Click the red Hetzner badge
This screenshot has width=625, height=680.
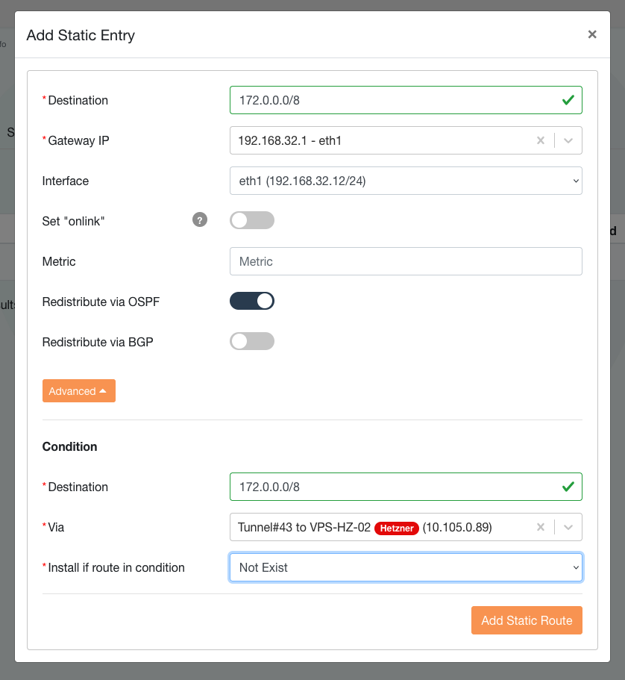pos(396,528)
